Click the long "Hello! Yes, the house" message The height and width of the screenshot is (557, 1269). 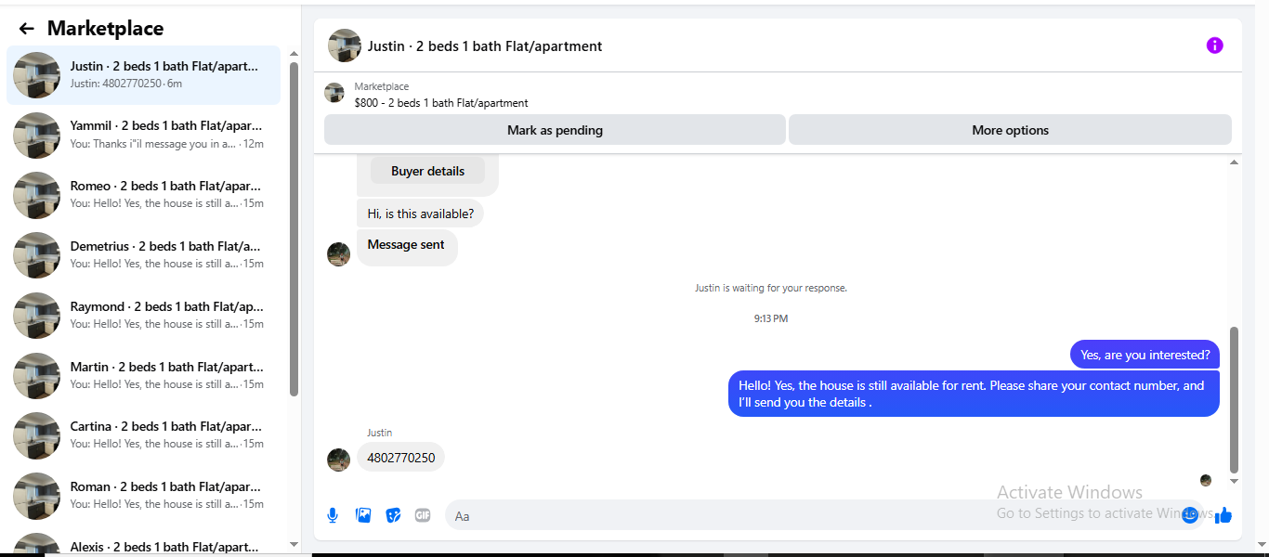click(x=974, y=394)
